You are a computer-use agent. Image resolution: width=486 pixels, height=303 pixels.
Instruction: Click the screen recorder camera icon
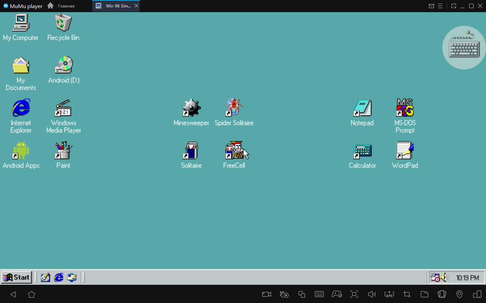[267, 294]
